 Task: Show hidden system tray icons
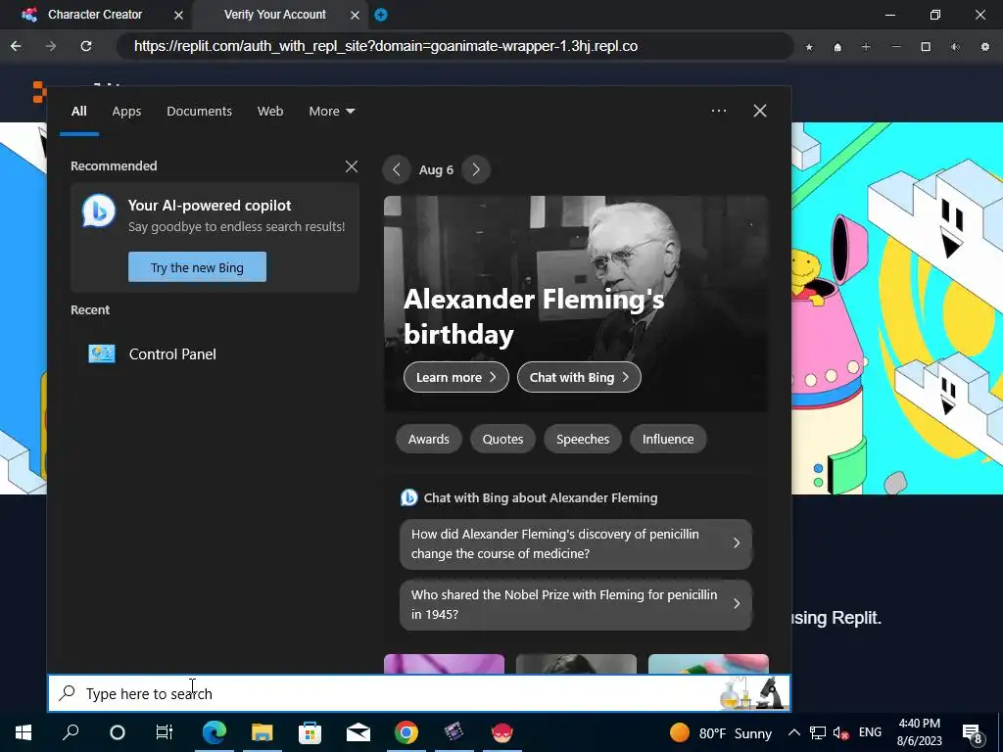coord(793,732)
